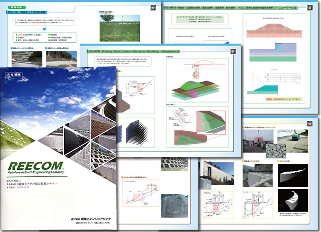321x232 pixels.
Task: Open the road roller paving photo
Action: click(293, 141)
